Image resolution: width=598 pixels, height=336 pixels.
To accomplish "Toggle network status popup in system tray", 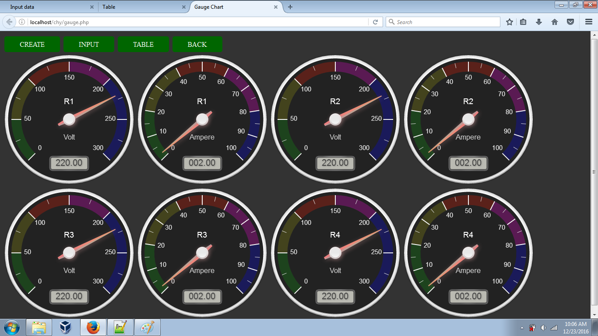I will [553, 327].
